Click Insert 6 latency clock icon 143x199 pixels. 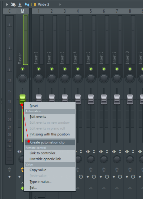[x=107, y=177]
